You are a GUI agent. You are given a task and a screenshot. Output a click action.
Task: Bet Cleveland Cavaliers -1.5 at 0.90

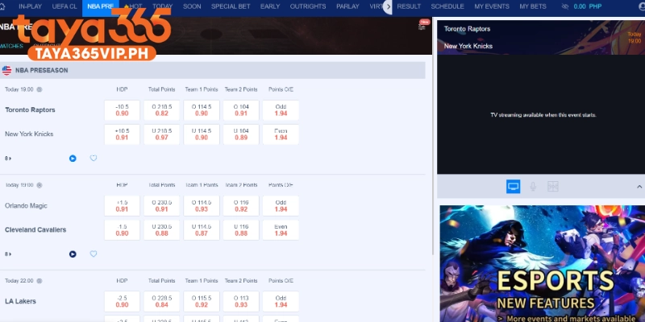tap(123, 230)
